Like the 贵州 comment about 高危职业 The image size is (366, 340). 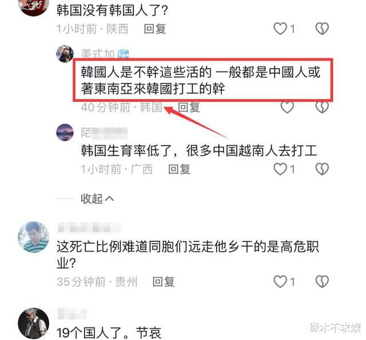(280, 282)
